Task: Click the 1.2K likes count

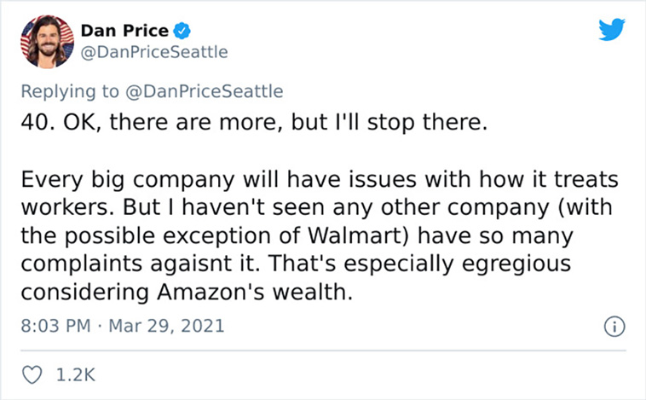Action: (75, 375)
